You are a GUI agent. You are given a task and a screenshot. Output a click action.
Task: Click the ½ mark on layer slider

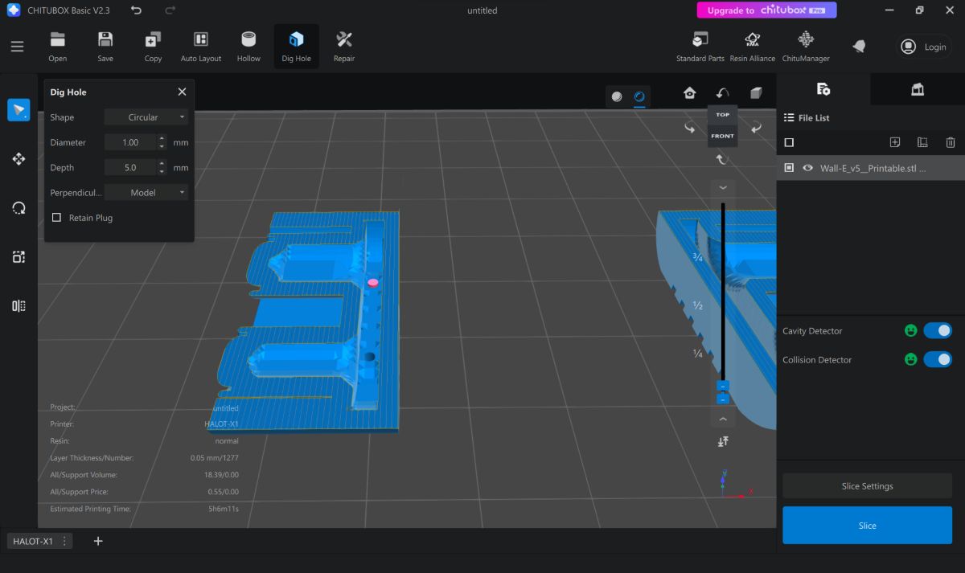(698, 306)
